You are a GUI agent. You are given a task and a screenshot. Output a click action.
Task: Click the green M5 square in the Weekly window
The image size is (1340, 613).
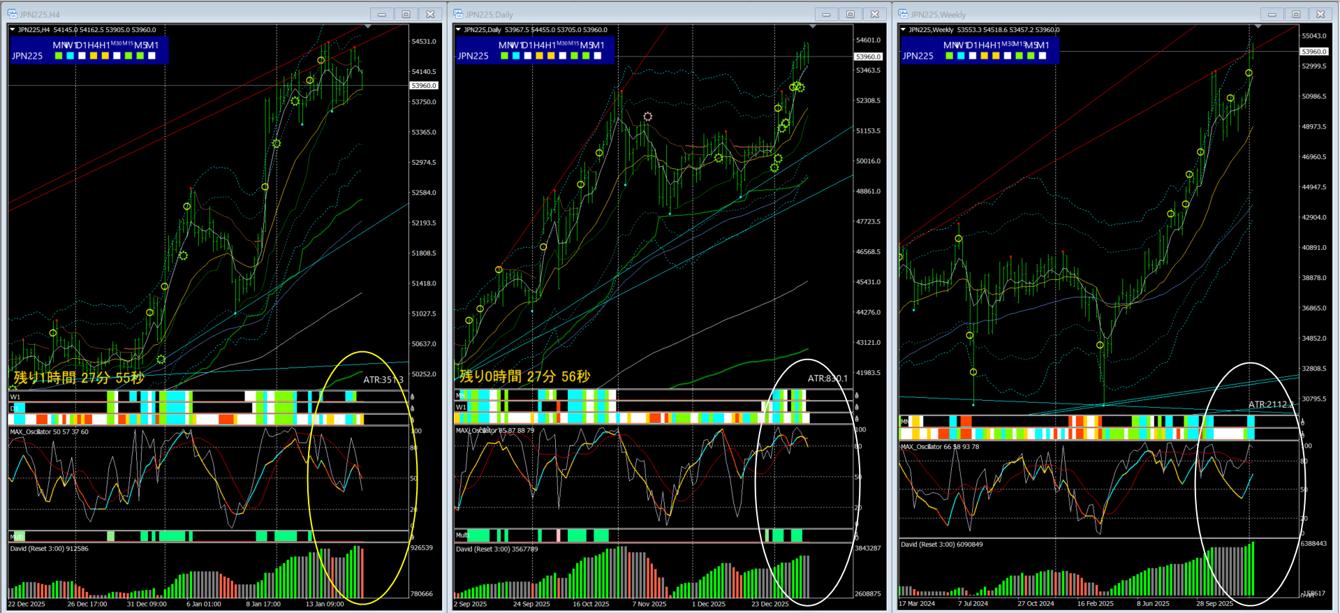coord(1031,56)
